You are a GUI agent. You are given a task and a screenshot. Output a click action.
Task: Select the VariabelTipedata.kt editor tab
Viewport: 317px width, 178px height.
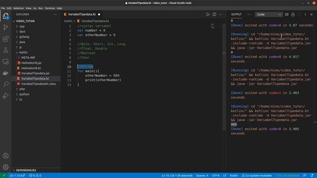[x=82, y=14]
